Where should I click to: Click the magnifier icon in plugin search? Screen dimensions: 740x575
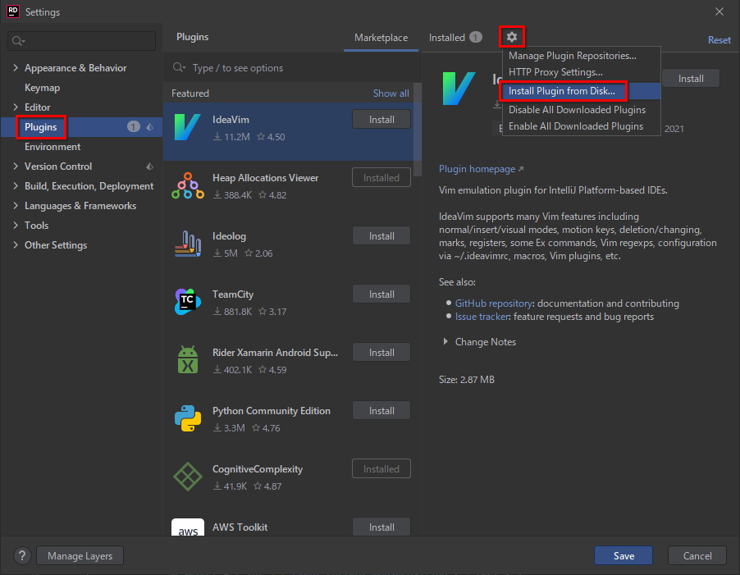point(179,67)
